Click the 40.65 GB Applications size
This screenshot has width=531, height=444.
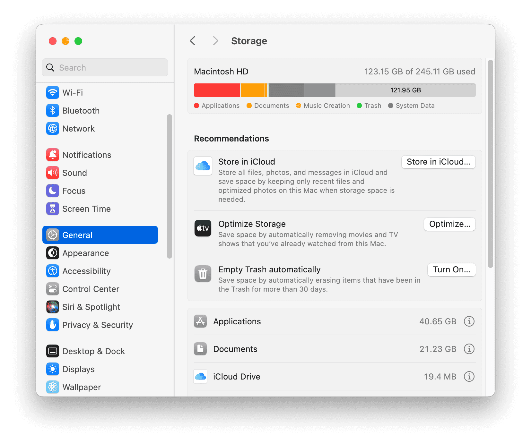tap(438, 321)
